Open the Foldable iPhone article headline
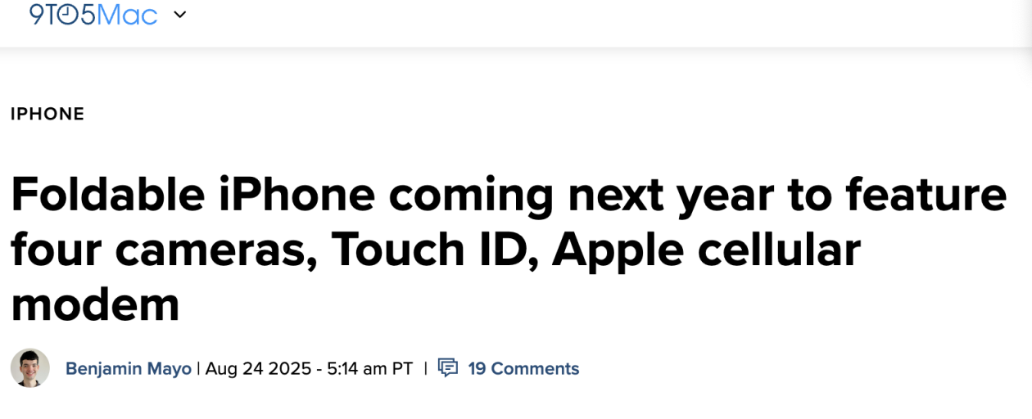Screen dimensions: 1032x419 coord(509,249)
